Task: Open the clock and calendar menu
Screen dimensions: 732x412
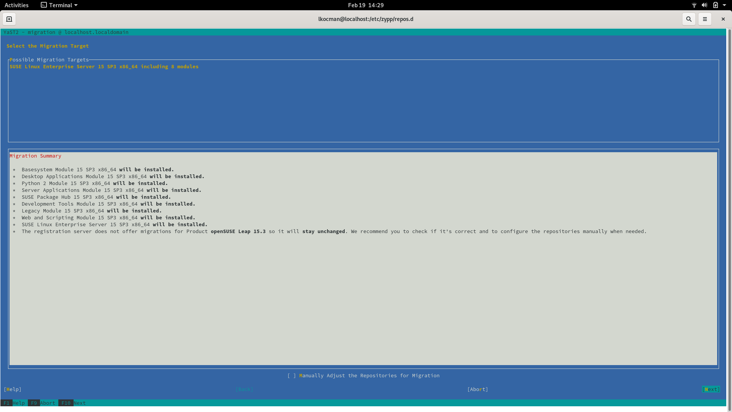Action: (x=366, y=5)
